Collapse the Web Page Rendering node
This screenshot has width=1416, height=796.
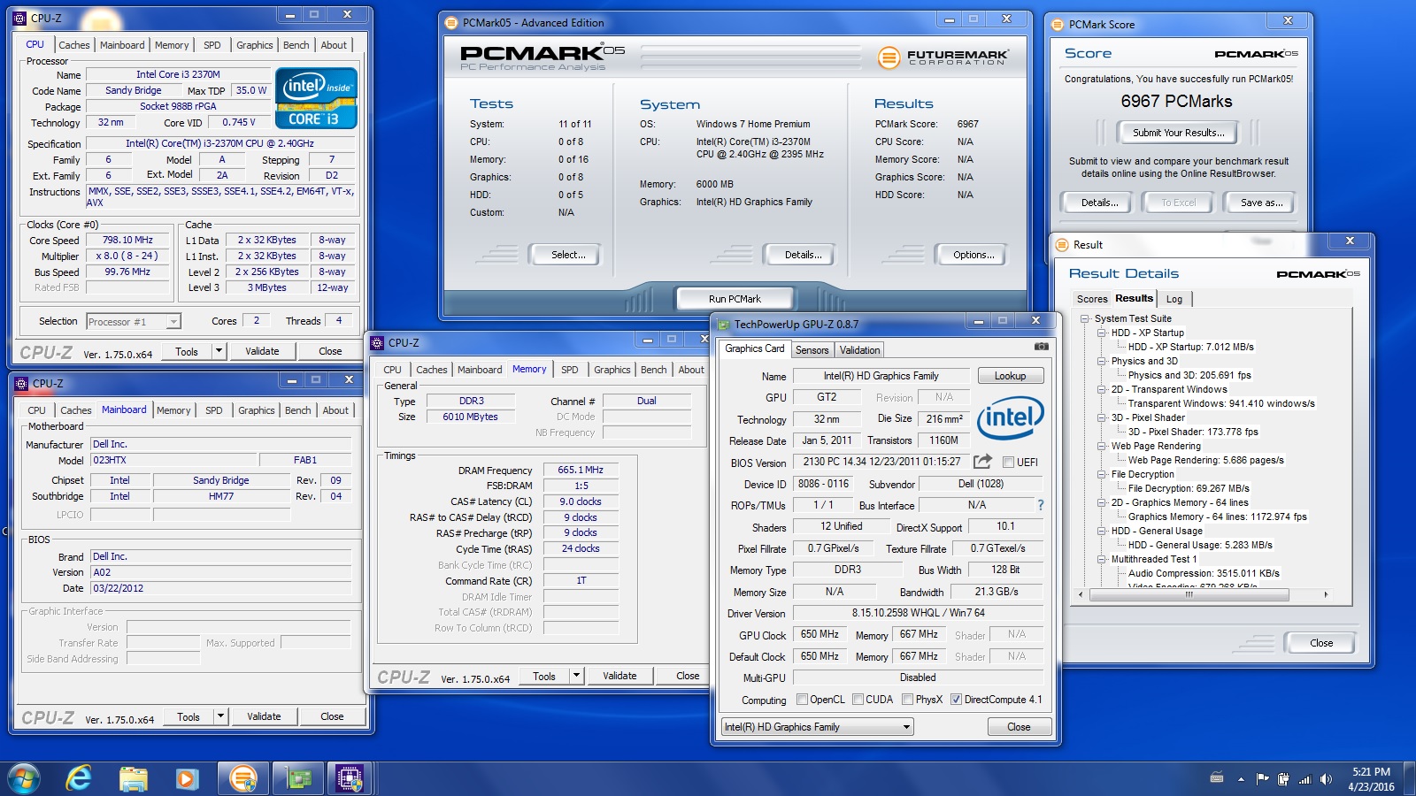(1102, 446)
